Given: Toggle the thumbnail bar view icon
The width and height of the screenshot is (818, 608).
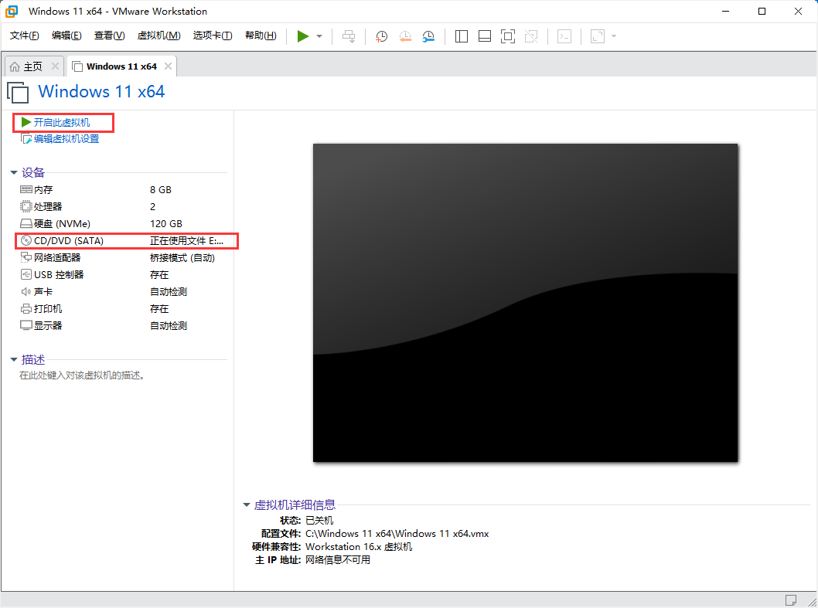Looking at the screenshot, I should tap(485, 36).
